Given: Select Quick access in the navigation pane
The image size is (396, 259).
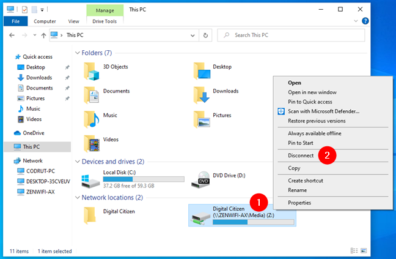Looking at the screenshot, I should (37, 57).
